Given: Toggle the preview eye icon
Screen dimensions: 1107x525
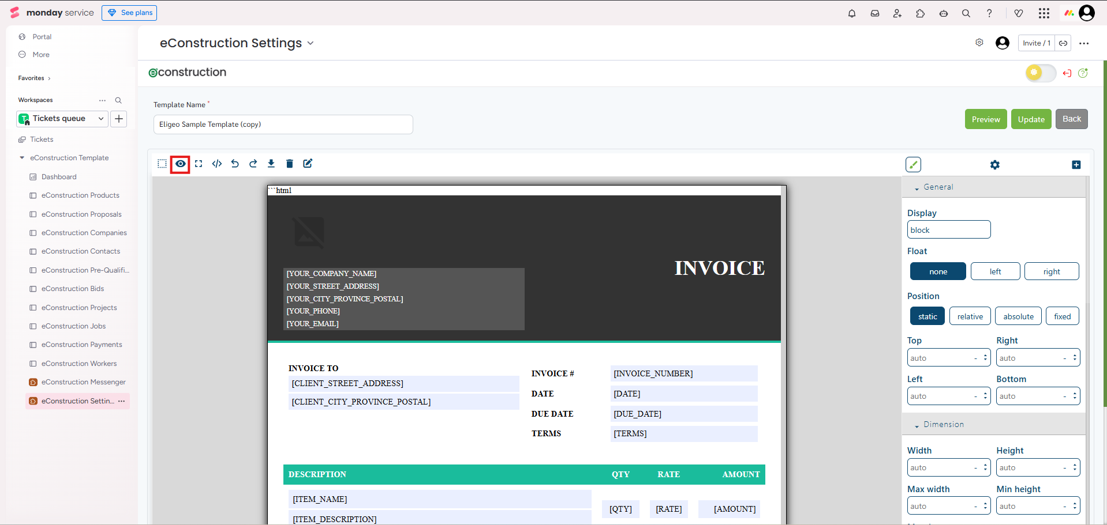Looking at the screenshot, I should coord(181,164).
